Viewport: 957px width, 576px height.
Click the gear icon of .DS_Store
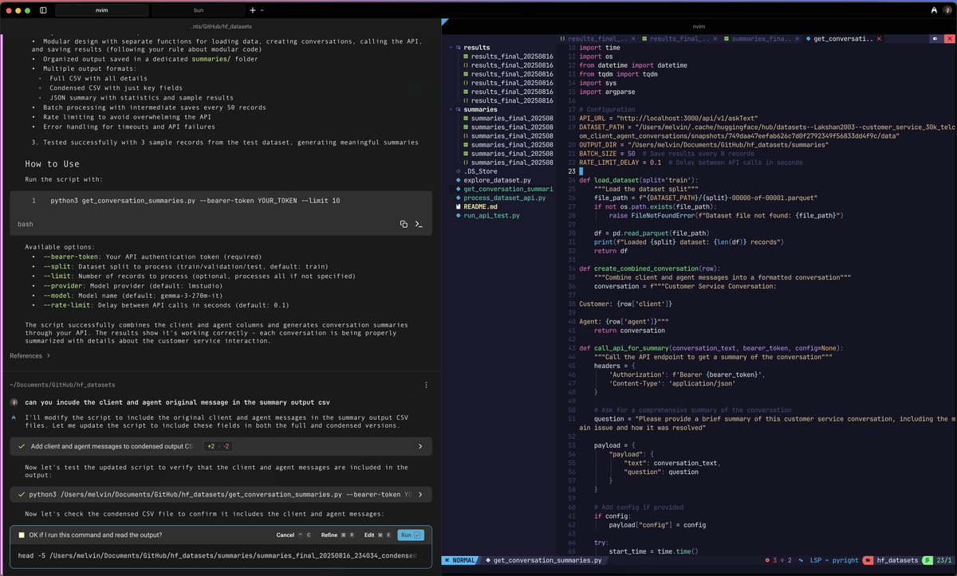coord(458,170)
